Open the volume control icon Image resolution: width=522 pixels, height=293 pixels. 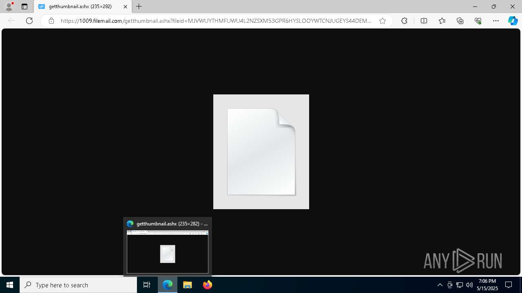pyautogui.click(x=469, y=285)
